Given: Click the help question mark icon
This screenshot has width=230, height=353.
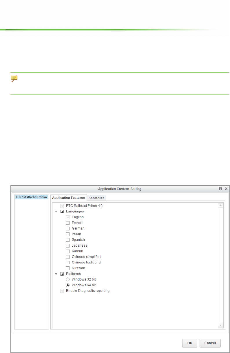Looking at the screenshot, I should (220, 189).
